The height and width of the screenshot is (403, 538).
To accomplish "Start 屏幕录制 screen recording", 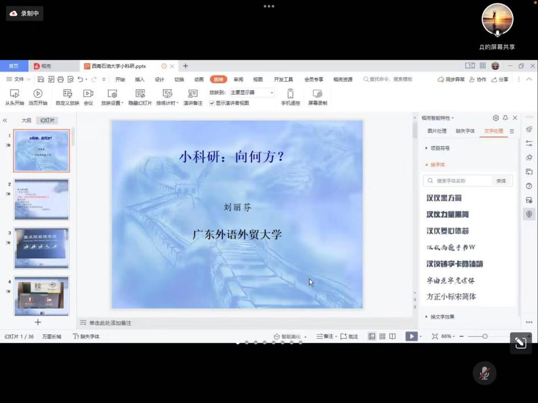I will (318, 94).
